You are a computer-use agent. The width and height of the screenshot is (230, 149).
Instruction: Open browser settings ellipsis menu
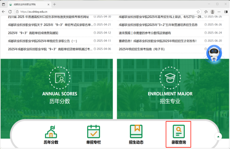(219, 12)
